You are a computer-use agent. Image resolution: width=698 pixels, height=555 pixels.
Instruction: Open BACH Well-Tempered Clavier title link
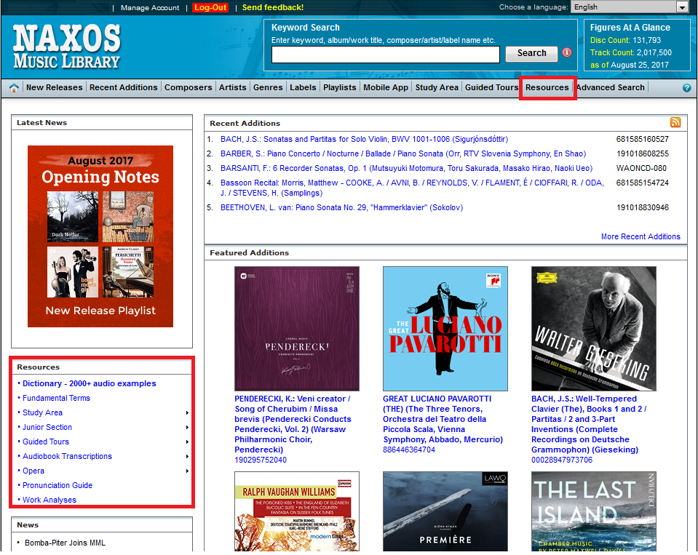(589, 424)
